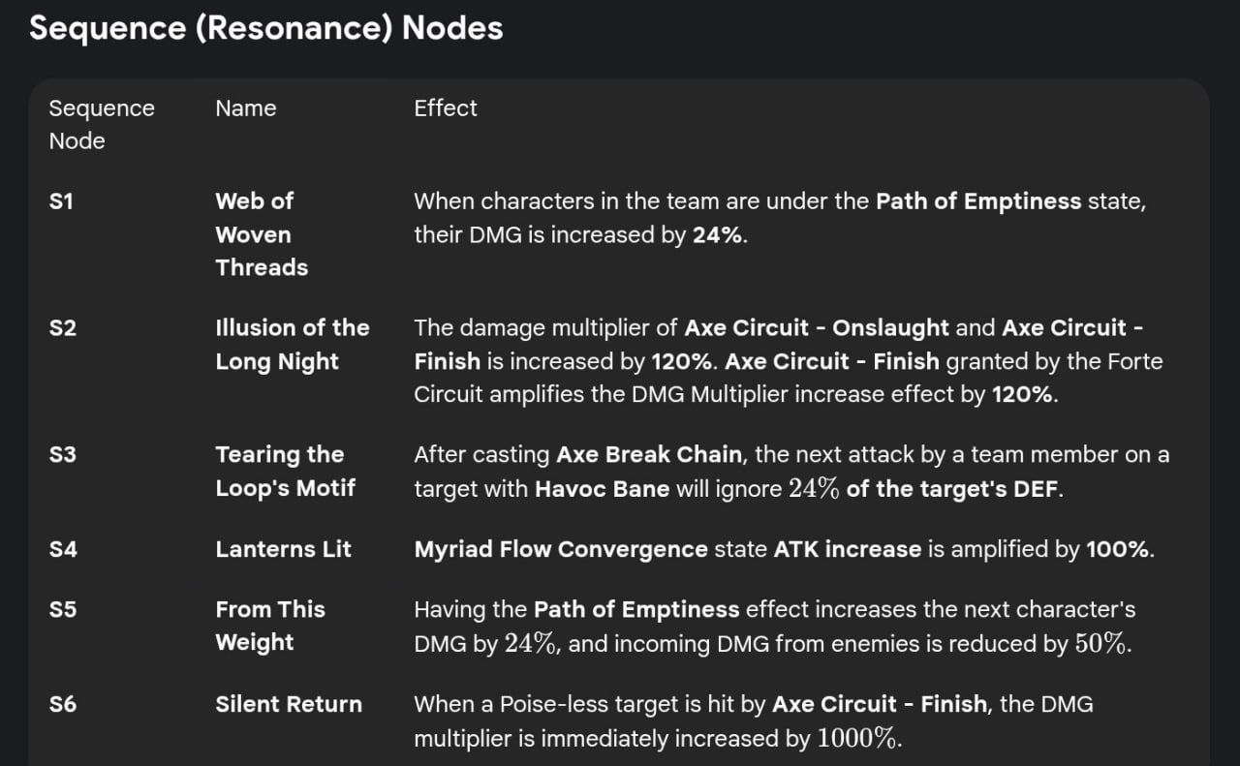Click the "Name" column header
The height and width of the screenshot is (766, 1240).
245,108
